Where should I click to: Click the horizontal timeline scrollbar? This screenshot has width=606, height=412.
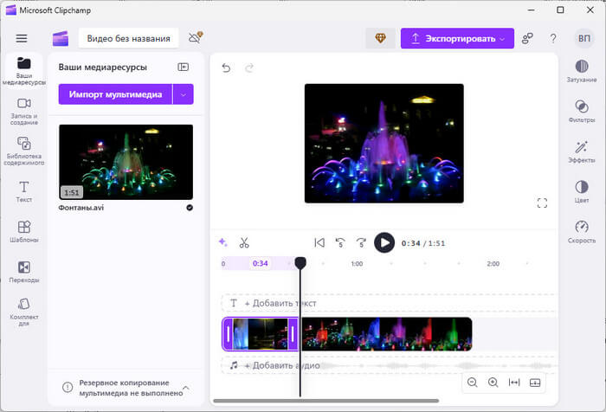tap(326, 401)
